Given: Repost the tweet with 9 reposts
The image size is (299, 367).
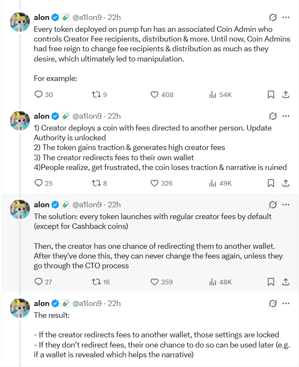Looking at the screenshot, I should [x=96, y=95].
